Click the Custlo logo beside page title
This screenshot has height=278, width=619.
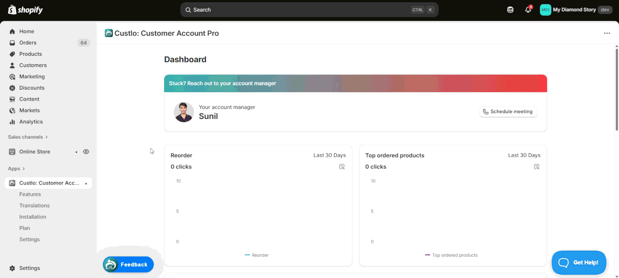pyautogui.click(x=109, y=33)
